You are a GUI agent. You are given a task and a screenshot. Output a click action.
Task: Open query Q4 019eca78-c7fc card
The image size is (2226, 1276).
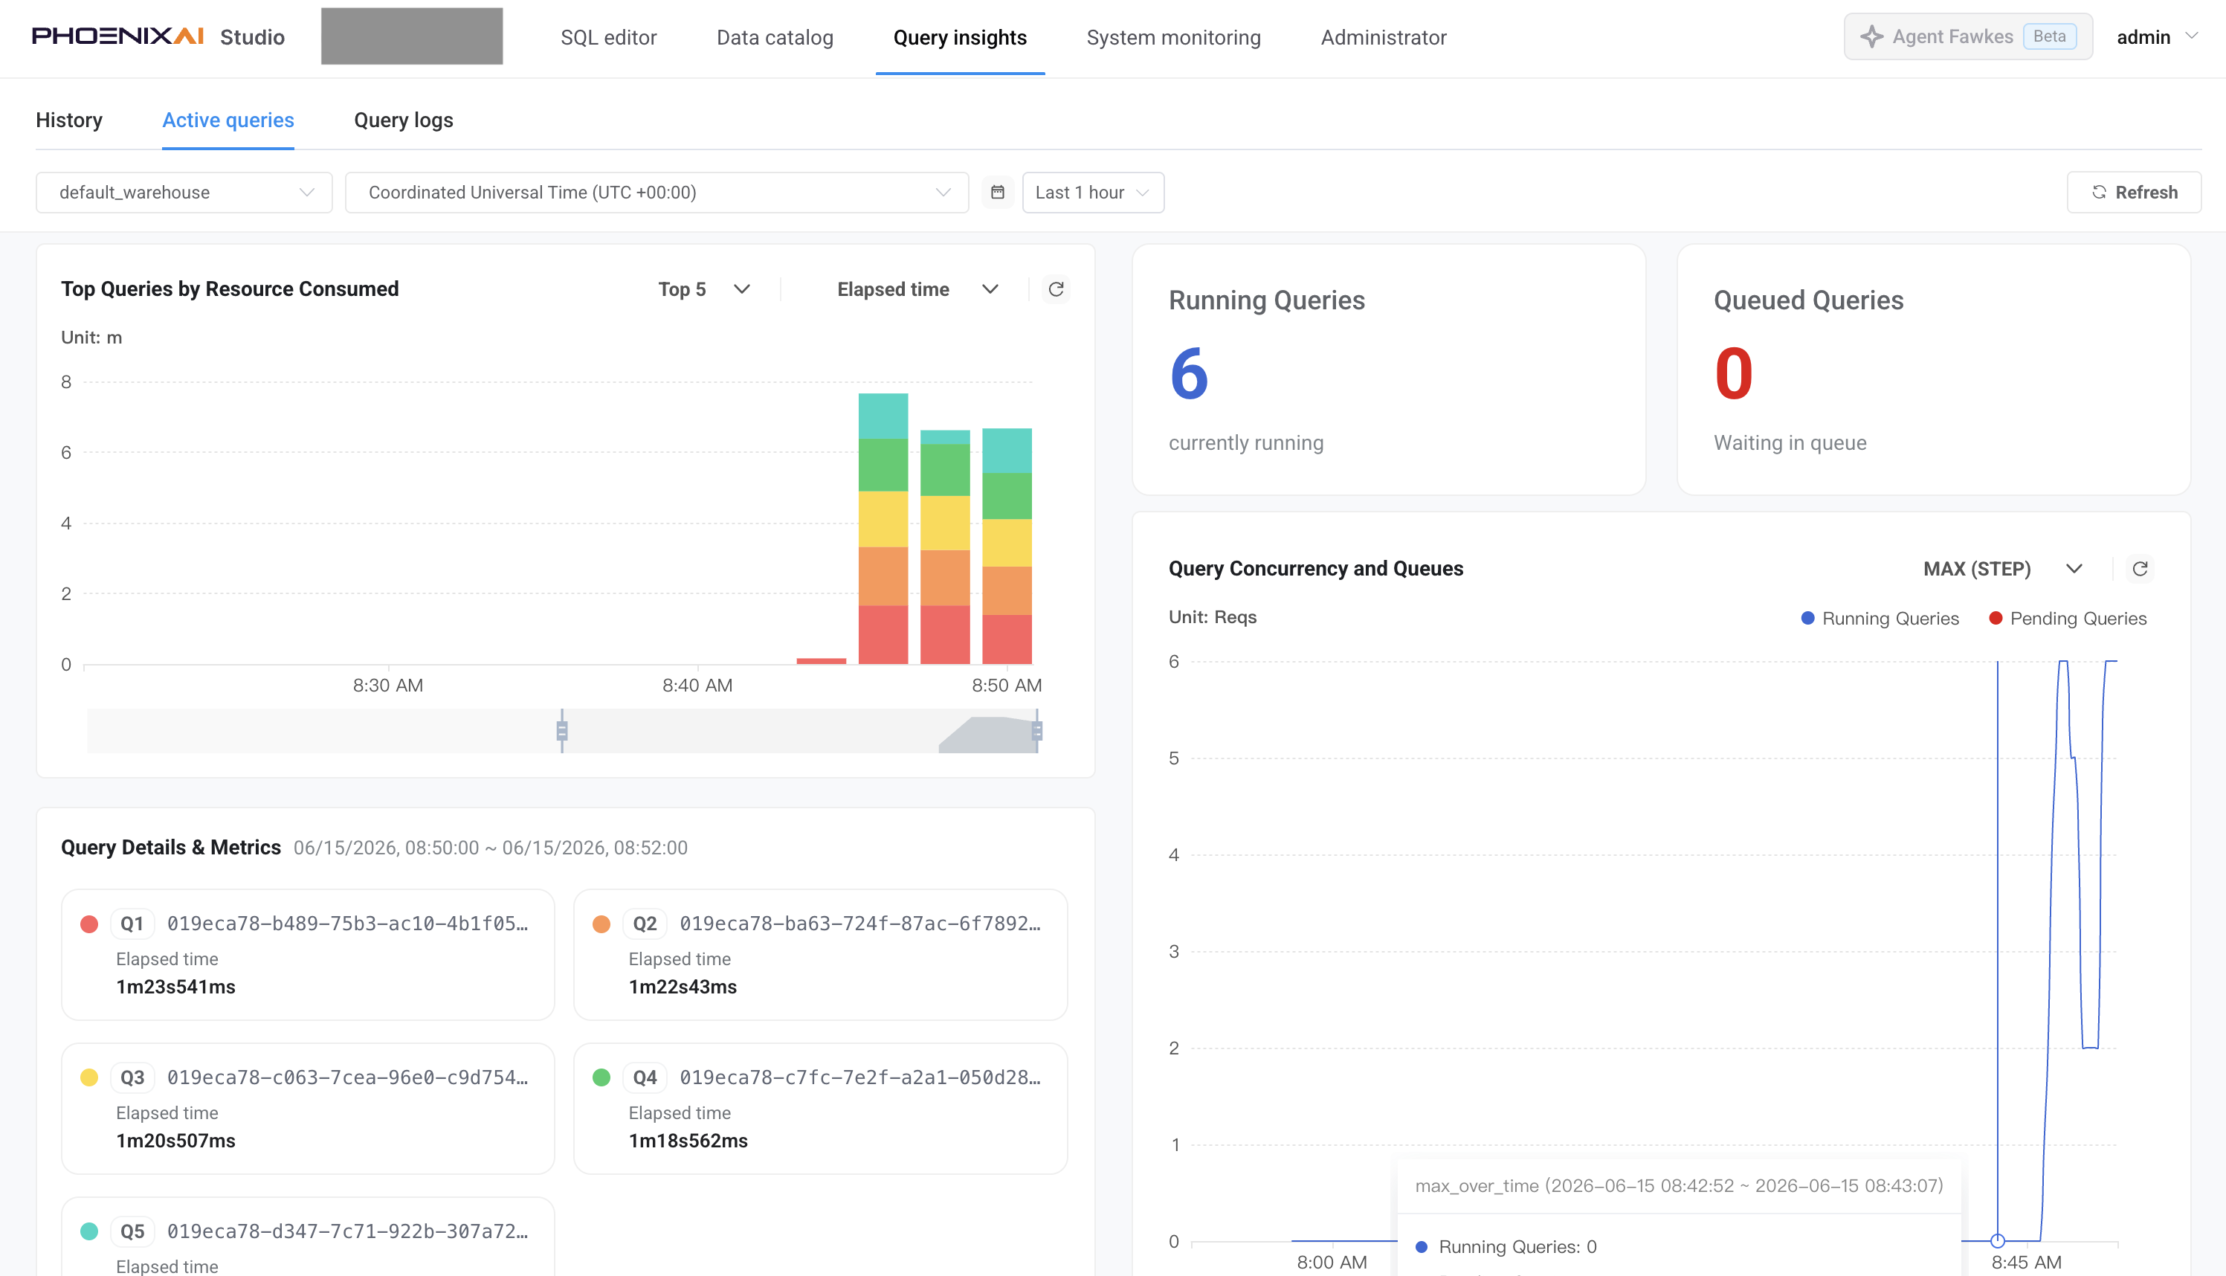tap(820, 1109)
